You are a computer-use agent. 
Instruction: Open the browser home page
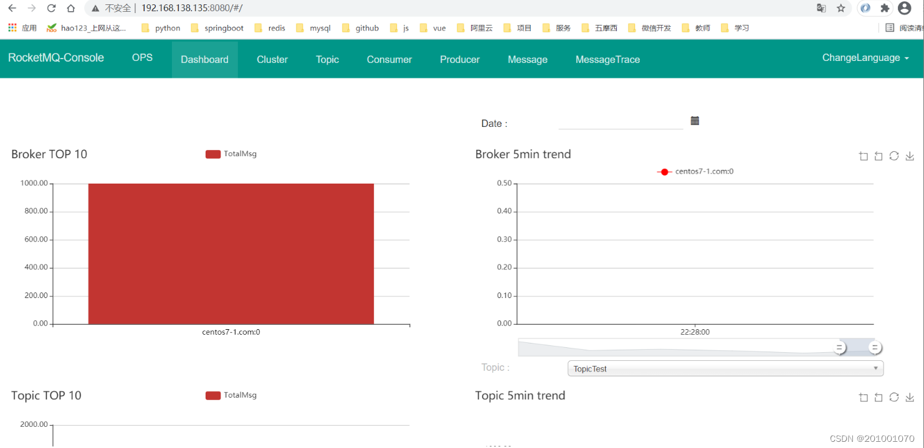(x=71, y=8)
